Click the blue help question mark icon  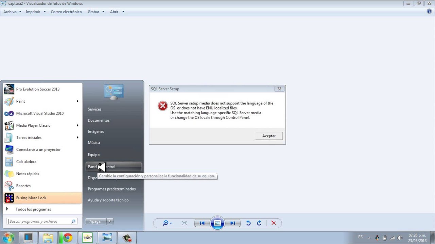pyautogui.click(x=429, y=12)
